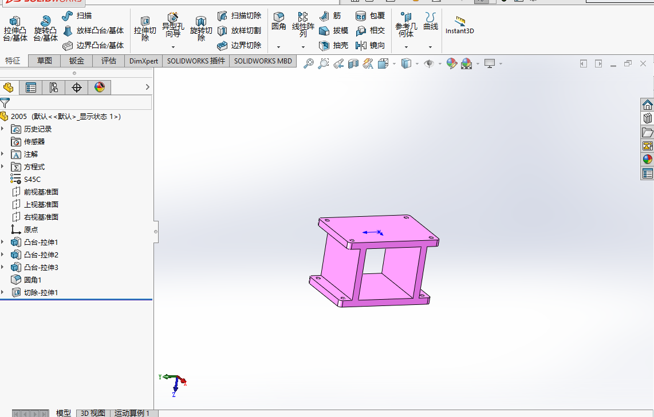Switch to the SOLIDWORKS 插件 tab

pos(196,61)
